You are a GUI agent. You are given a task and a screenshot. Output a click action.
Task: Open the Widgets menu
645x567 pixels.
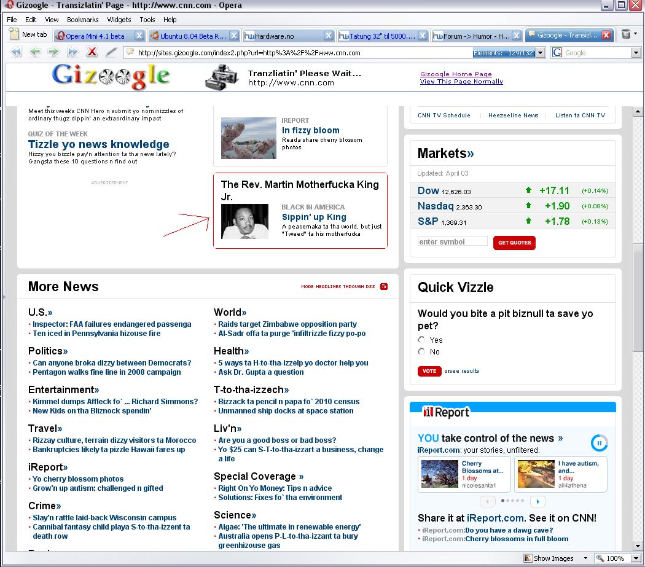coord(119,20)
